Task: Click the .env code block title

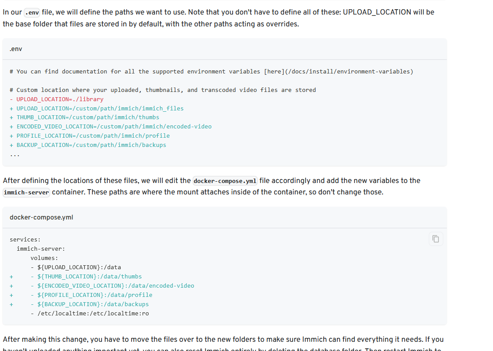Action: click(16, 49)
